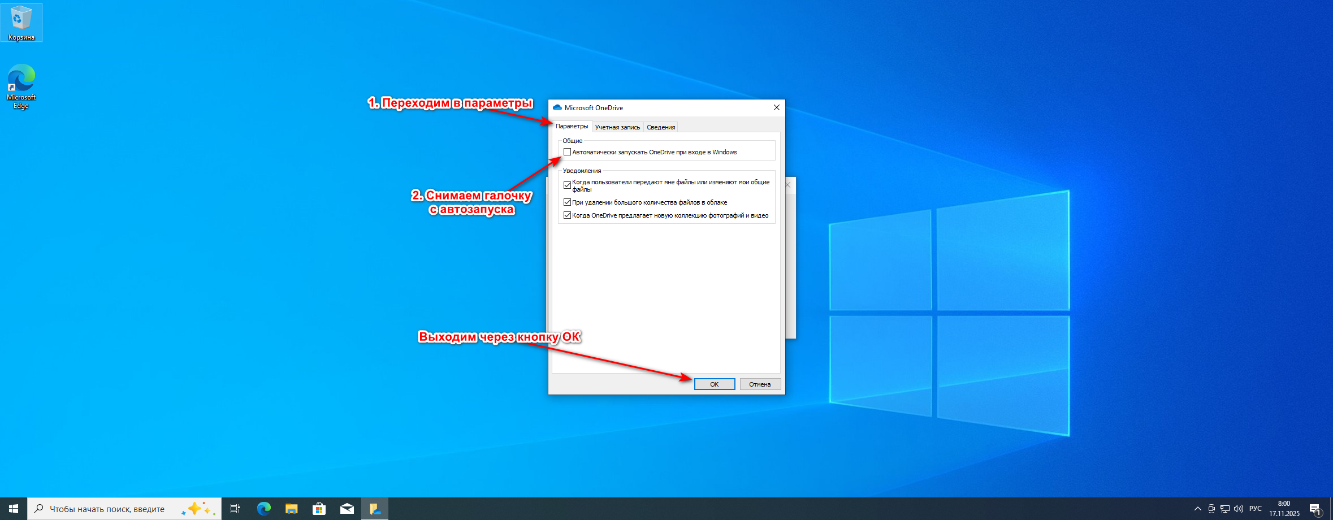Enable automatic OneDrive start with Windows
This screenshot has height=520, width=1333.
(567, 152)
